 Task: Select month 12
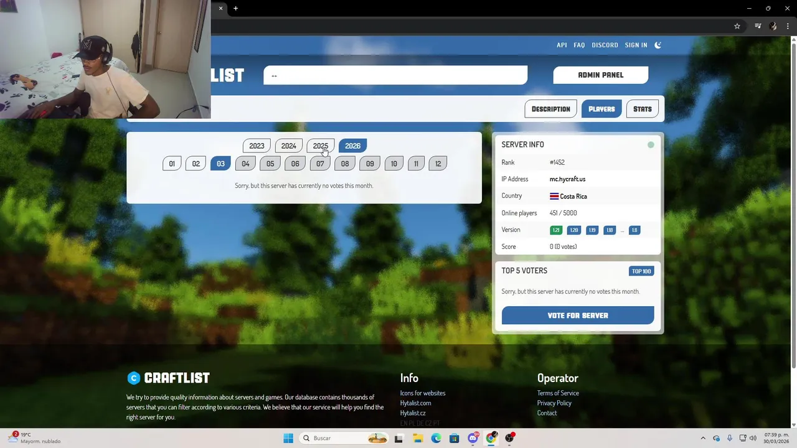[438, 164]
